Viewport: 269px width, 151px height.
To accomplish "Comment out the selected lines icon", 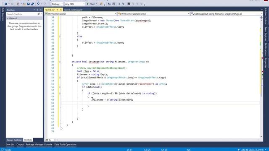I will coord(119,4).
